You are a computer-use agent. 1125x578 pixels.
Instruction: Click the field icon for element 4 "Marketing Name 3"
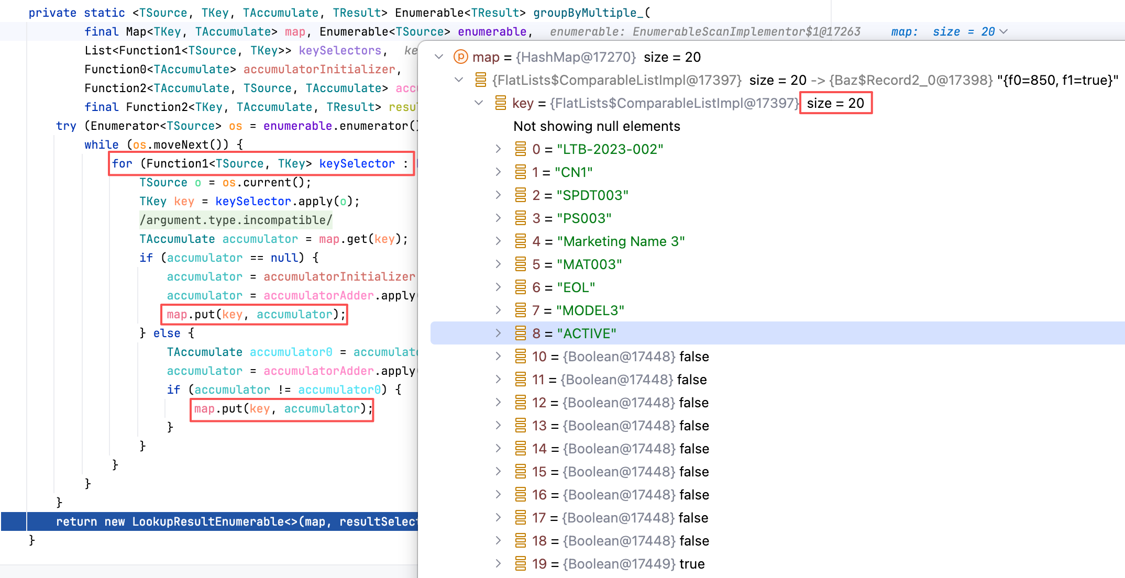[520, 241]
